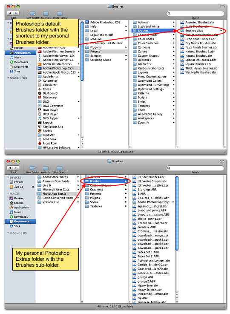This screenshot has width=230, height=314.
Task: Select the DivX Player icon
Action: [40, 110]
